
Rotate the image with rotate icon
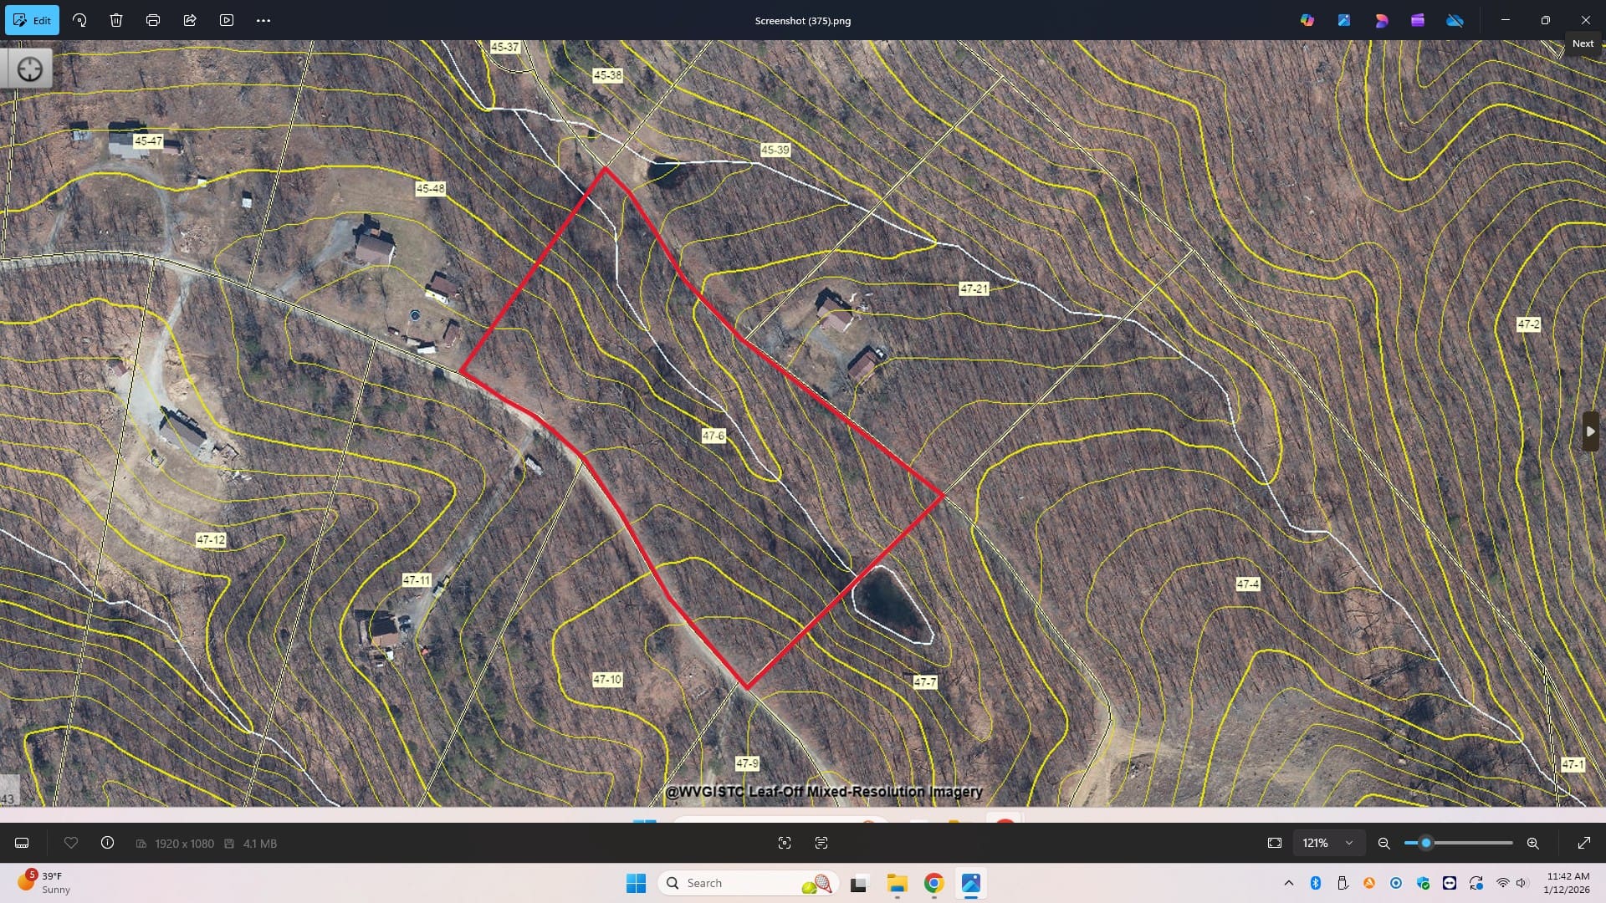(x=79, y=20)
